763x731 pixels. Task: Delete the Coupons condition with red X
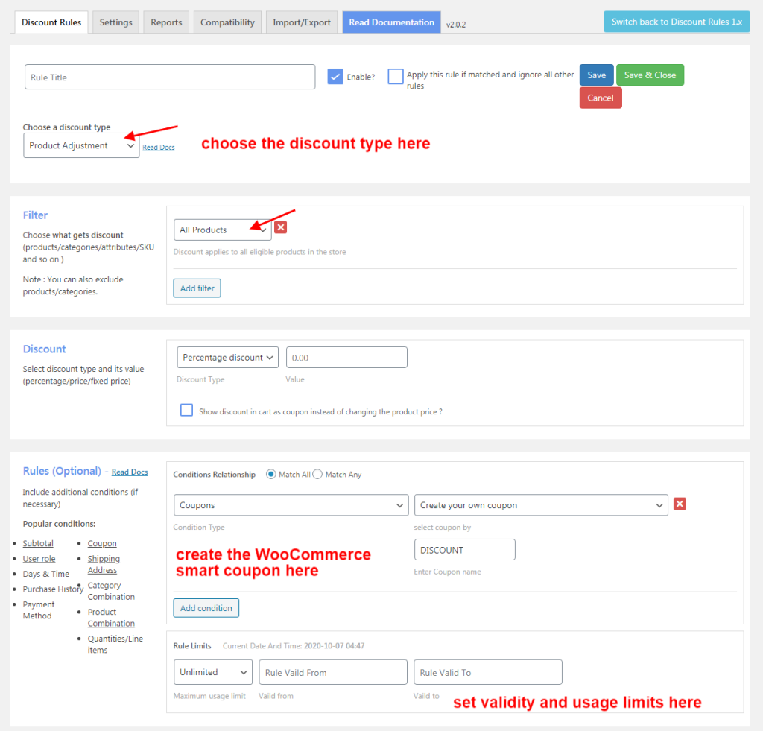point(680,504)
